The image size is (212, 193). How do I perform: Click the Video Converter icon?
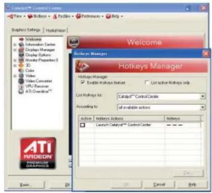pyautogui.click(x=21, y=81)
